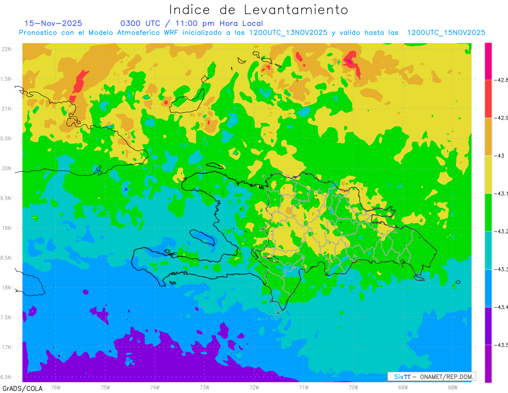
Task: Click the longitude label '71W'
Action: [304, 387]
